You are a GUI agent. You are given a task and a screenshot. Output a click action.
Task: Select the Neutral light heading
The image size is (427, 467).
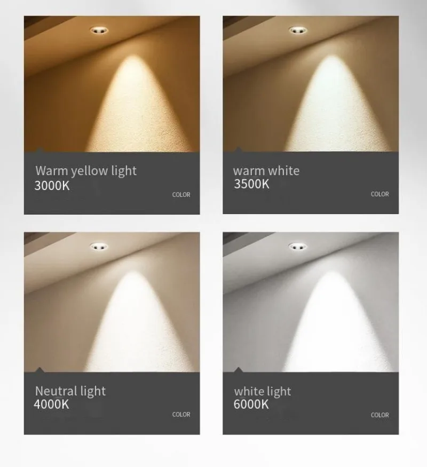(70, 391)
